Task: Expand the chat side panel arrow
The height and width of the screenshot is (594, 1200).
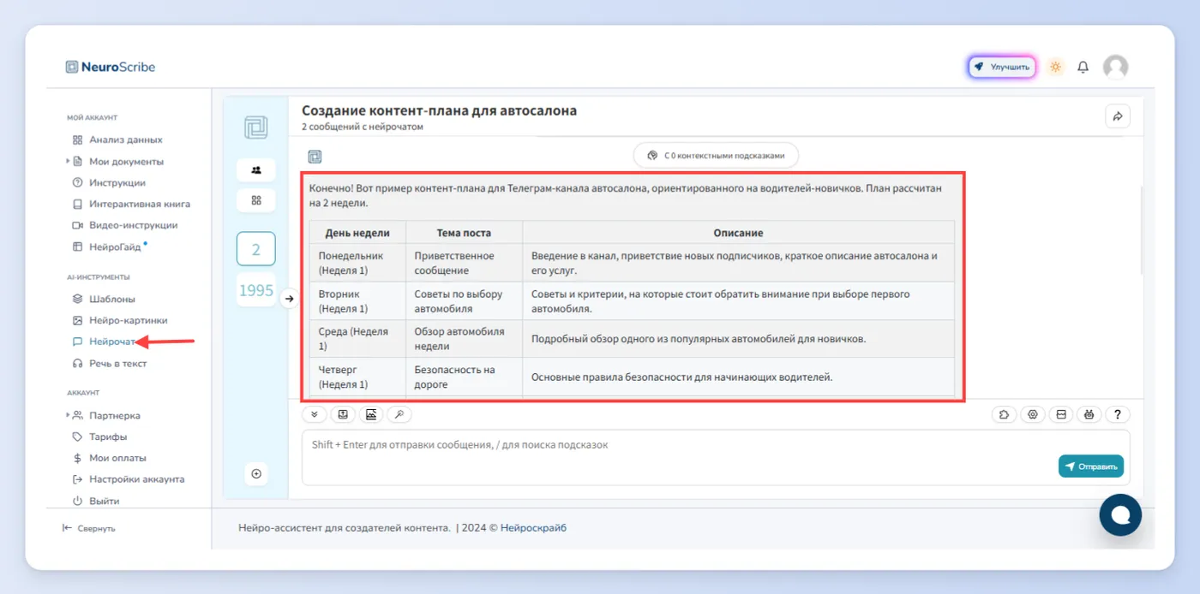Action: click(x=289, y=299)
